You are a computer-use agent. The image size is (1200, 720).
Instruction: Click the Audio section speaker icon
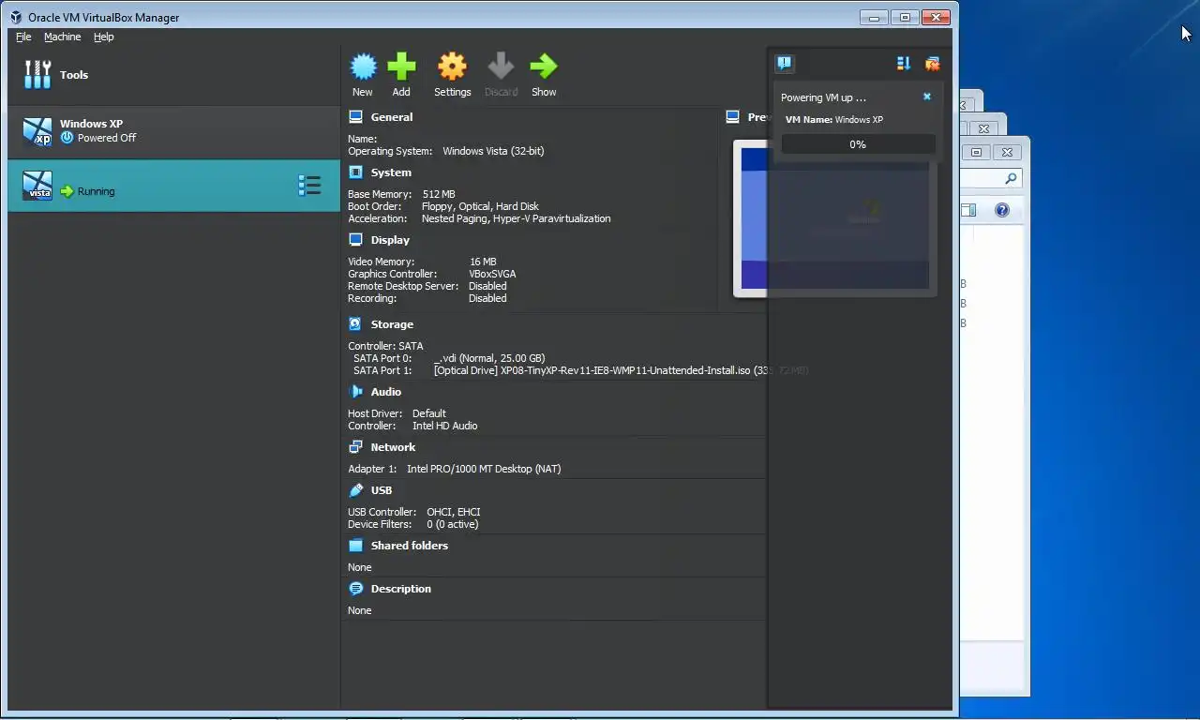click(x=355, y=392)
